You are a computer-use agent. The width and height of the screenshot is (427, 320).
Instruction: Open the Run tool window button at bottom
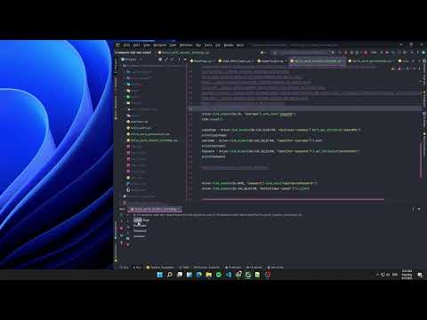(137, 268)
